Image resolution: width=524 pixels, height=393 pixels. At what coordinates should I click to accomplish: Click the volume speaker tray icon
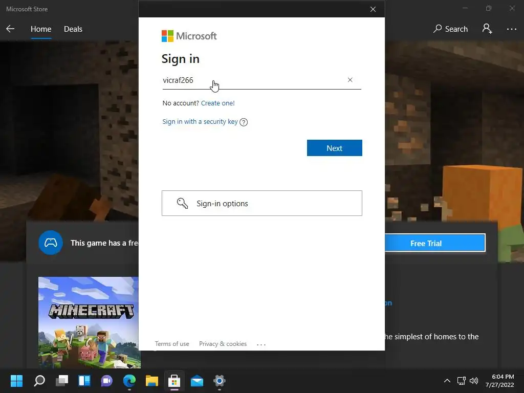point(474,381)
